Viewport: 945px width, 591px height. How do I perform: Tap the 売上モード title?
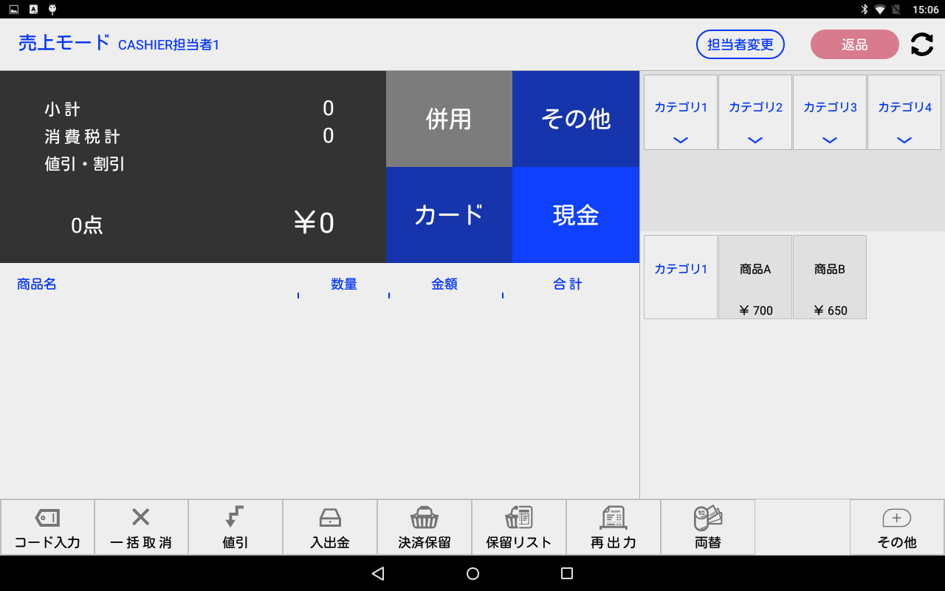pyautogui.click(x=64, y=43)
